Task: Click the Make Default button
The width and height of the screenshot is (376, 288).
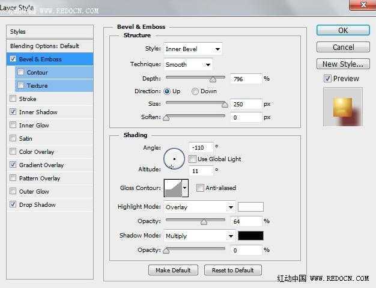Action: [x=173, y=270]
